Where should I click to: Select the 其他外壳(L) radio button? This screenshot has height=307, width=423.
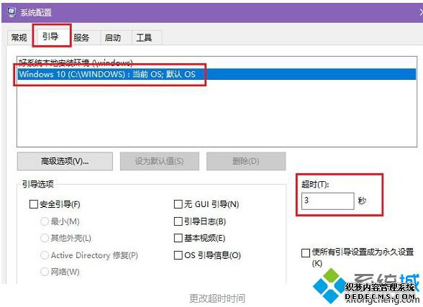pos(45,238)
